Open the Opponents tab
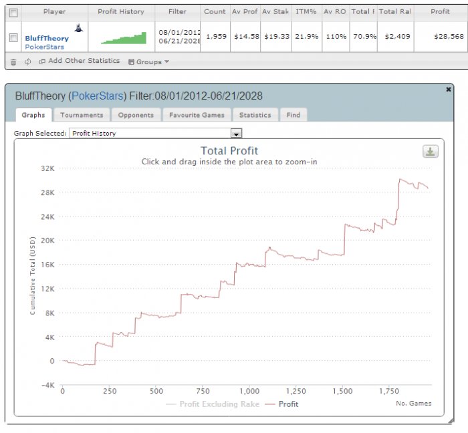The image size is (468, 433). click(136, 115)
